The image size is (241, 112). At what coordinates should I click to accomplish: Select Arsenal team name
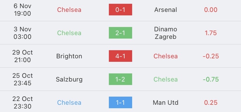[x=166, y=10]
